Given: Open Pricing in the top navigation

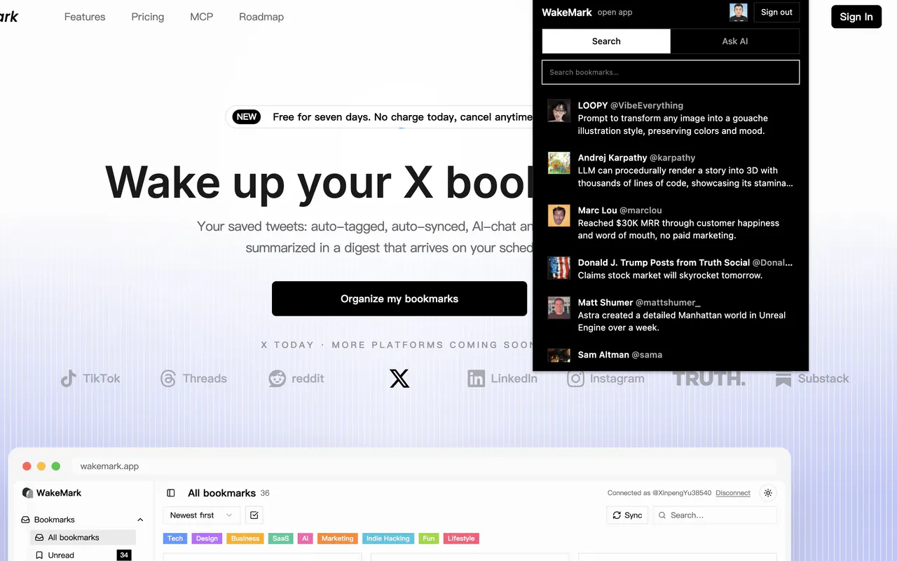Looking at the screenshot, I should [148, 17].
